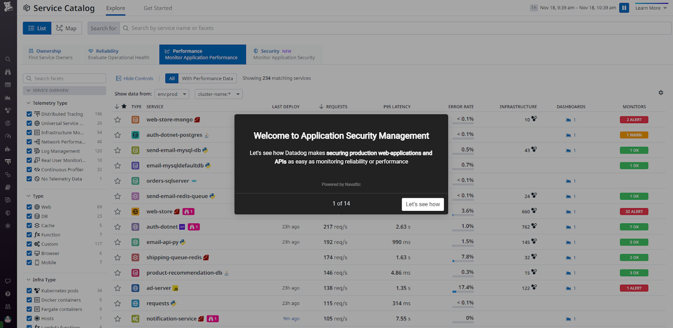Click the Service Catalog title icon
Screen dimensions: 673x328
point(26,8)
